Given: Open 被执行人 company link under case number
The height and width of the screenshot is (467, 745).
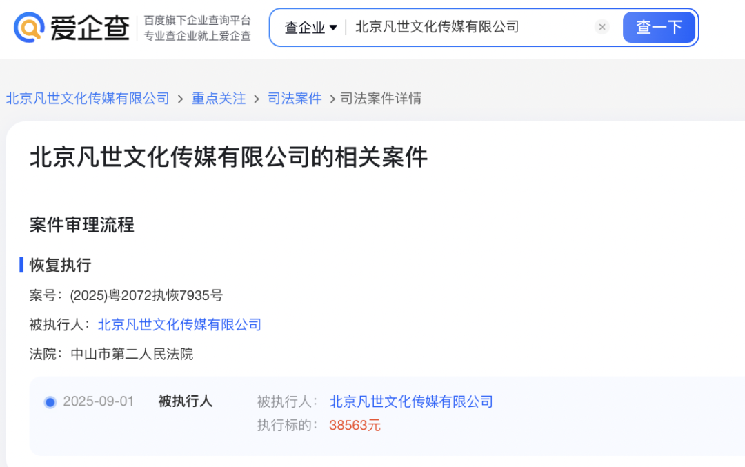Looking at the screenshot, I should pos(179,324).
